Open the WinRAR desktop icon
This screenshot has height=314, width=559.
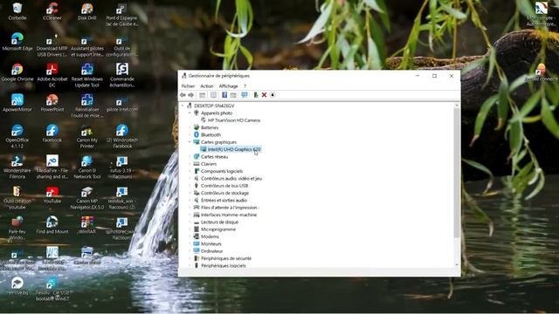87,225
